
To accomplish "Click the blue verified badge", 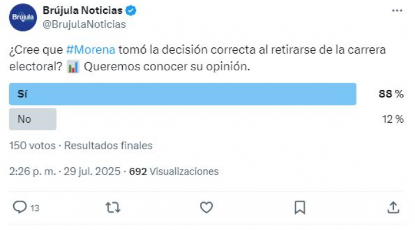I will click(x=131, y=10).
